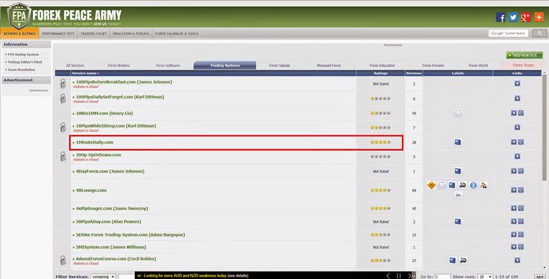Open the Forex Calendar & Tools menu
This screenshot has height=279, width=549.
(x=177, y=34)
